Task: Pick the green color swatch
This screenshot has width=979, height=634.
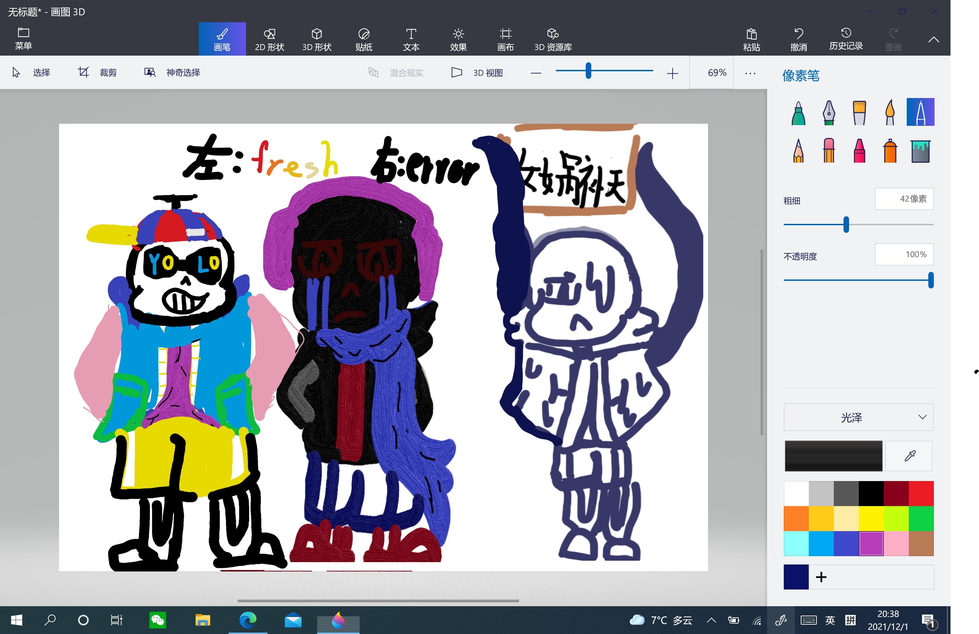Action: [x=921, y=518]
